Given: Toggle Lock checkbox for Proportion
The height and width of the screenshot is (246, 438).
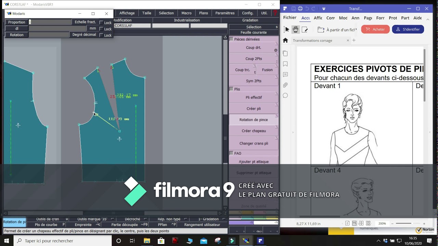Looking at the screenshot, I should point(101,23).
